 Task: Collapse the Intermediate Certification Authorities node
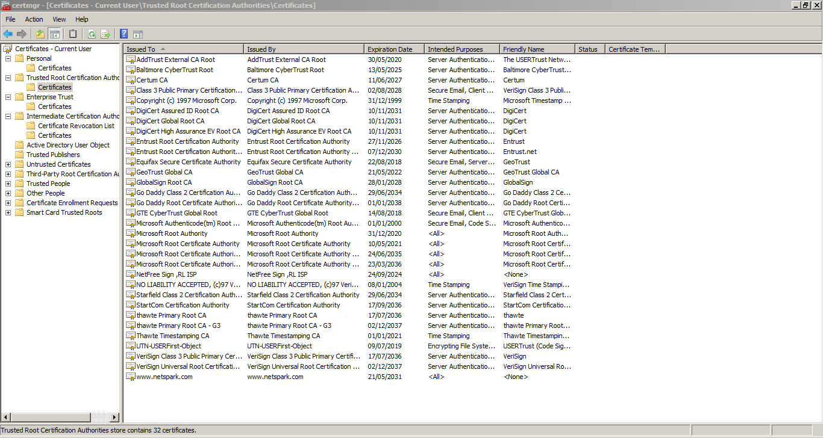[x=8, y=116]
